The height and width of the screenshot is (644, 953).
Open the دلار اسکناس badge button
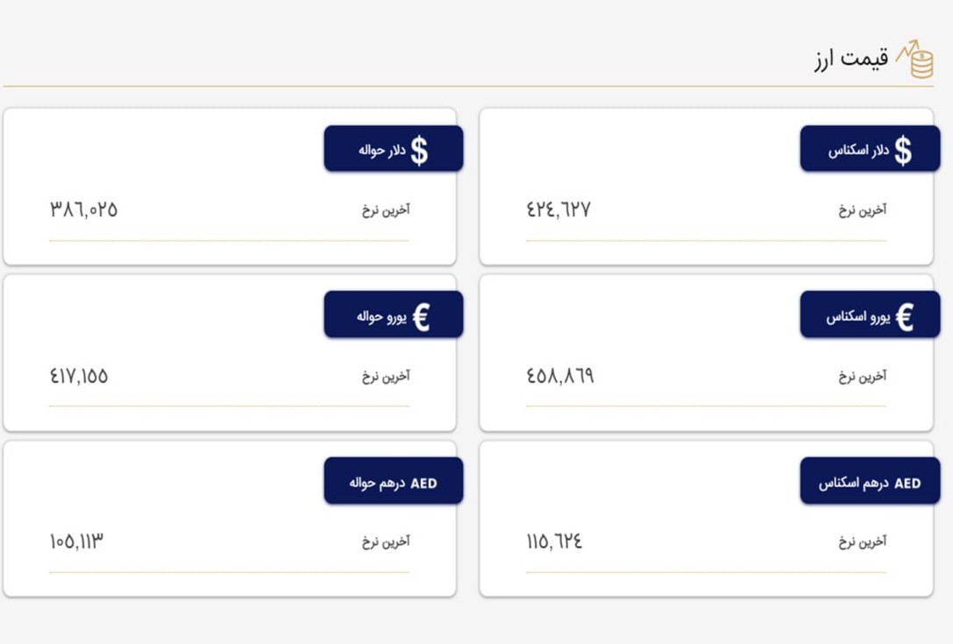[x=870, y=149]
